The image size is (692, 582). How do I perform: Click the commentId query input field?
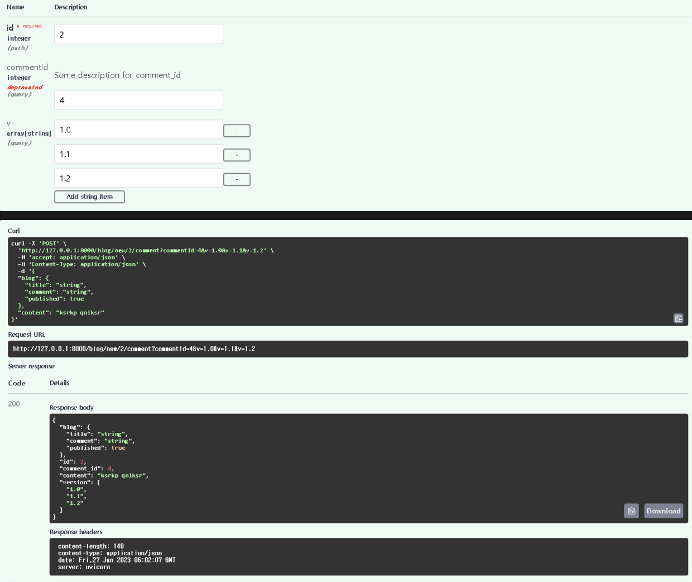point(138,101)
